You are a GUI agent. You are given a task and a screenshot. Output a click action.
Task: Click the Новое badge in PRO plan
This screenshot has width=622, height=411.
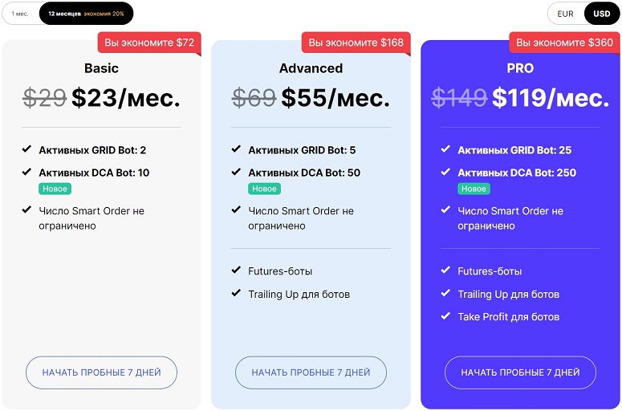[x=474, y=189]
